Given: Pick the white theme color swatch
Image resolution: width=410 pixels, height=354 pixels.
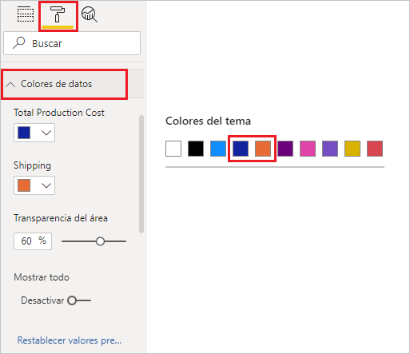Looking at the screenshot, I should 173,149.
